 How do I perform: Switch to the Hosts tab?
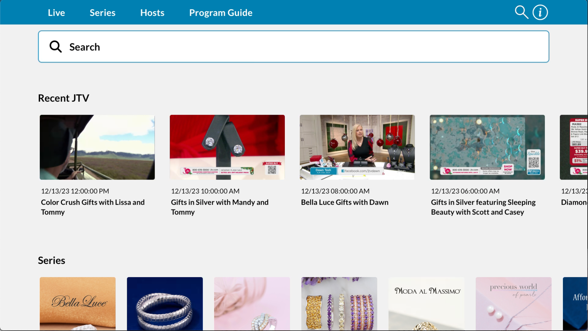(x=152, y=13)
